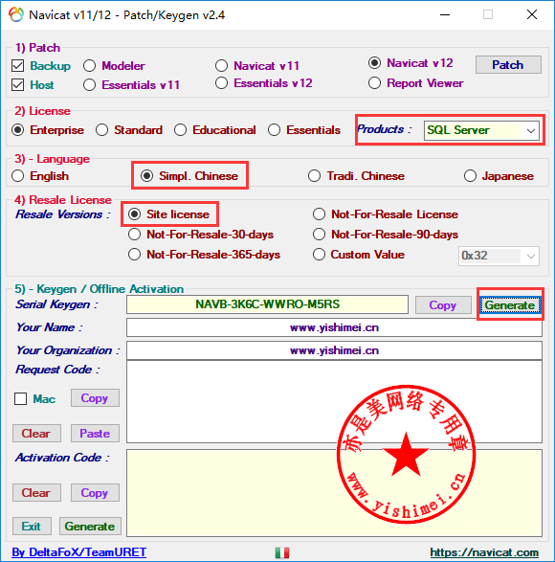This screenshot has width=555, height=562.
Task: Click the Your Name input field
Action: [334, 327]
